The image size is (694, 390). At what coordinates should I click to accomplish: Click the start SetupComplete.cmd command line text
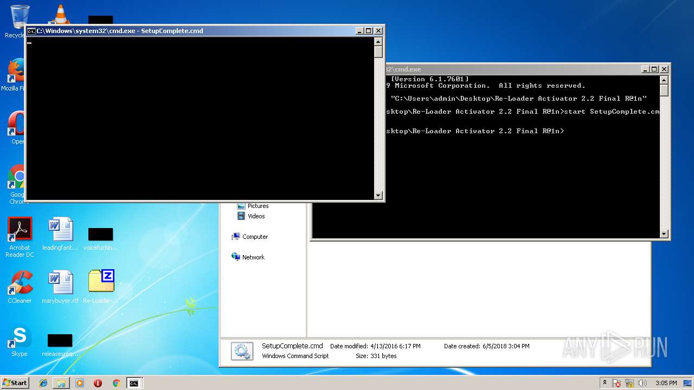tap(612, 112)
